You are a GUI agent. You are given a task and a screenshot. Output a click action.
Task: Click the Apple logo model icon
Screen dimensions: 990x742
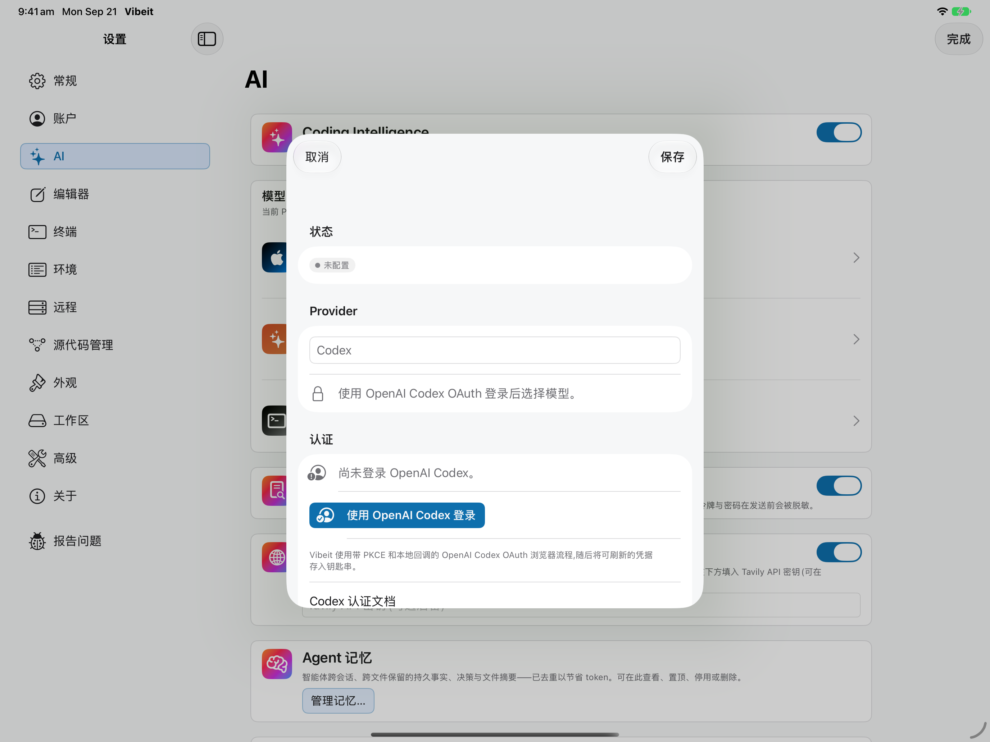274,258
